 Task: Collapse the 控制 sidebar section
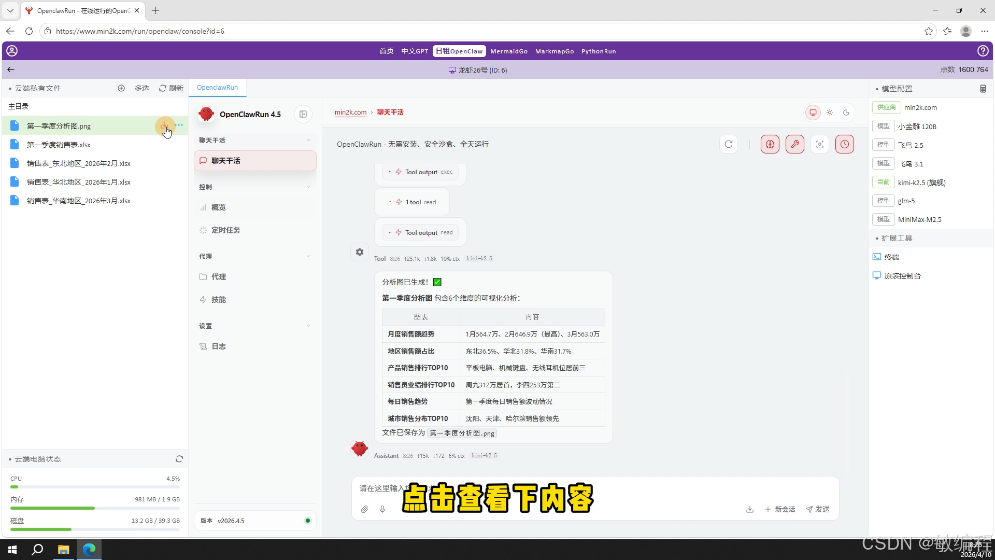click(308, 187)
